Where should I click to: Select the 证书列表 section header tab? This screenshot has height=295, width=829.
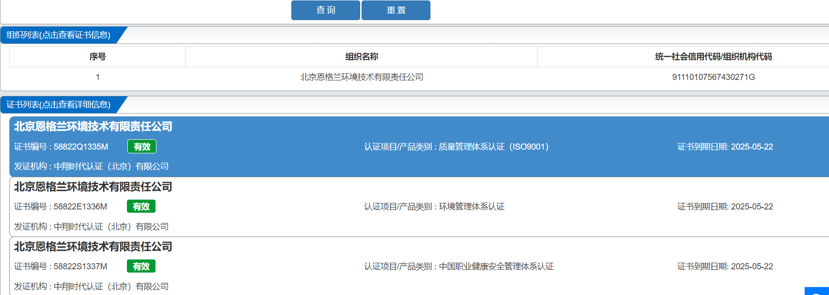(x=59, y=105)
